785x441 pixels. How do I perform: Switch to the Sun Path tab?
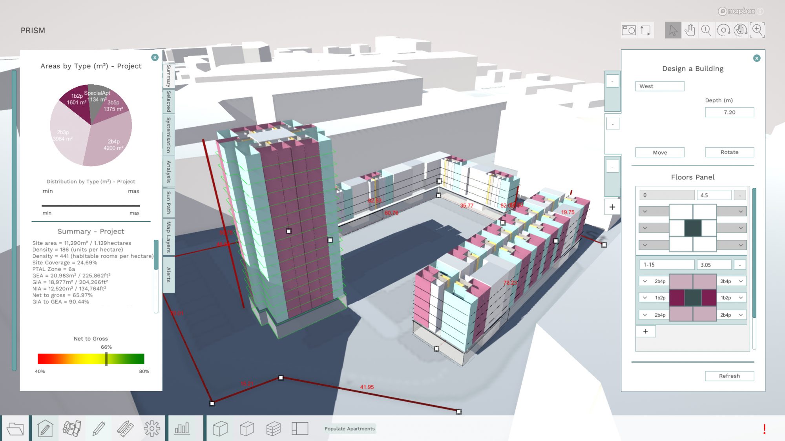point(169,203)
